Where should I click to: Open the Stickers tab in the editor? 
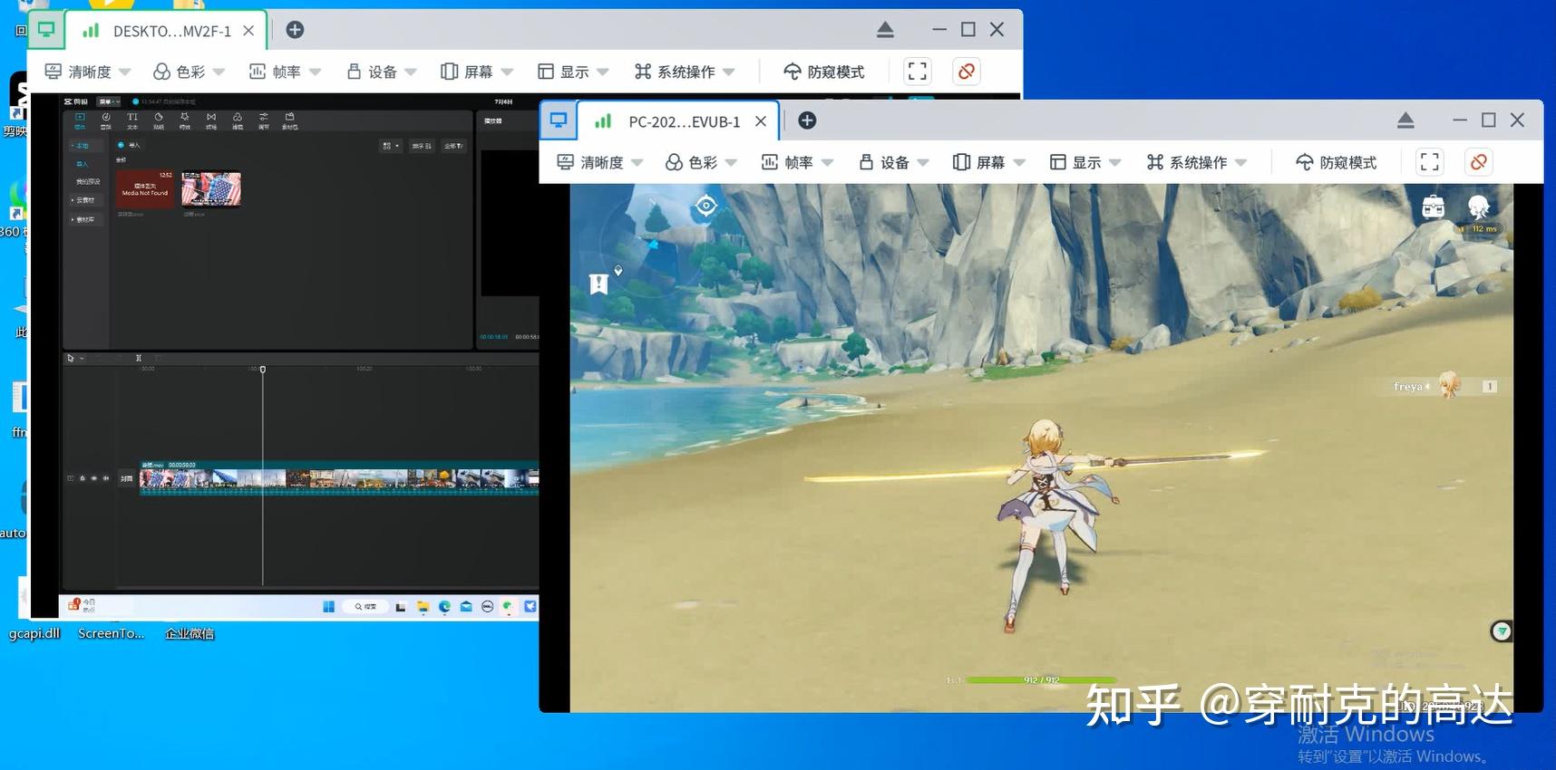coord(159,121)
